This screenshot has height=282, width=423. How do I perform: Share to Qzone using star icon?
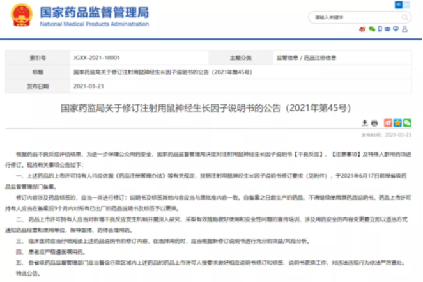point(397,123)
